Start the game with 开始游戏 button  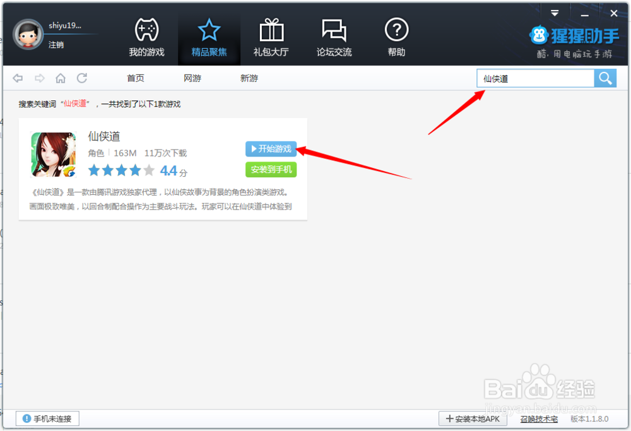(271, 149)
